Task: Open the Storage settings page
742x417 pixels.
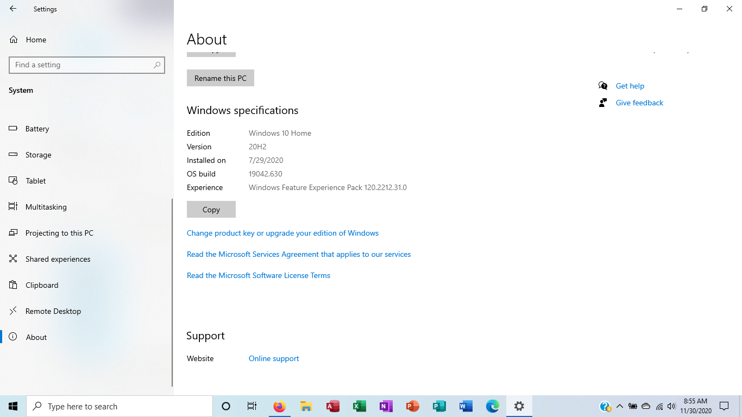Action: tap(38, 155)
